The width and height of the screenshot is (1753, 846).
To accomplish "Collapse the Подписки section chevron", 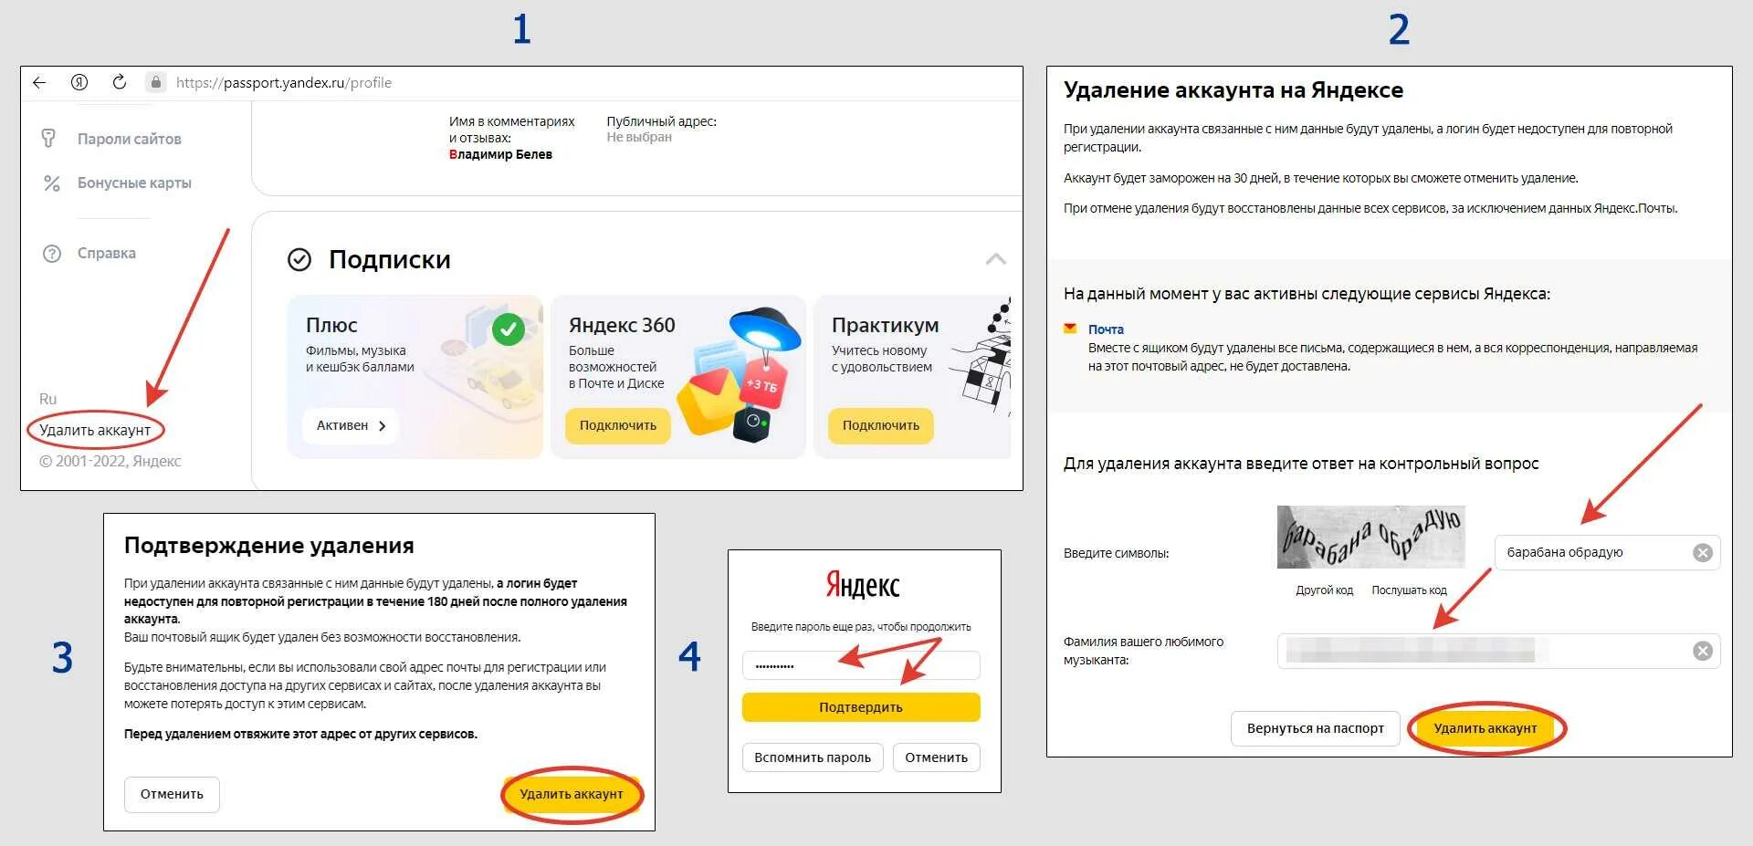I will click(x=996, y=259).
